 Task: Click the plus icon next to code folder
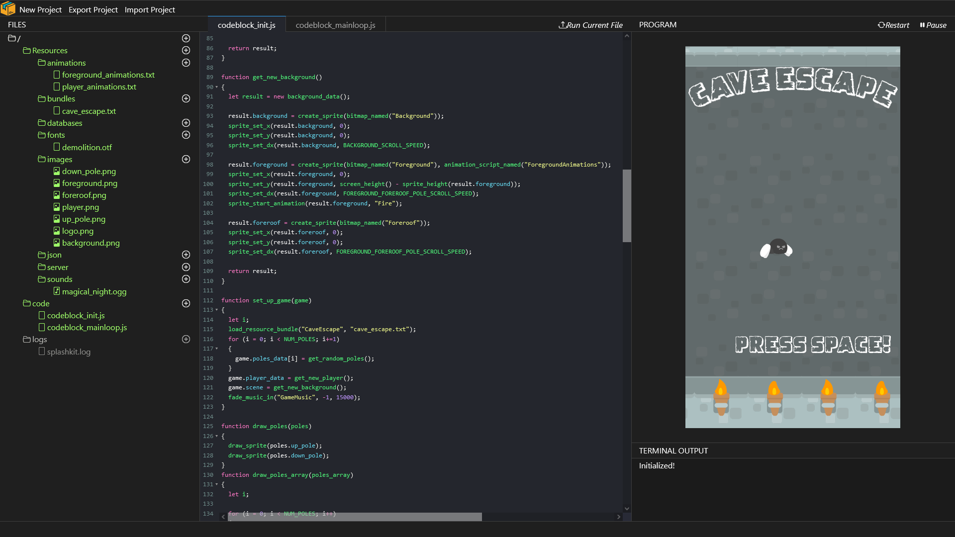click(x=186, y=303)
